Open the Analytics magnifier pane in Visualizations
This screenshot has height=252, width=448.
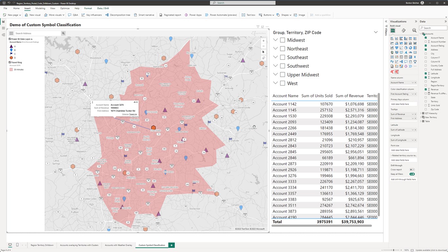coord(414,31)
